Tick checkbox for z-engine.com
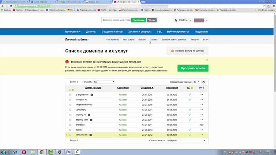Viewport: 276px width, 155px height. pyautogui.click(x=70, y=95)
